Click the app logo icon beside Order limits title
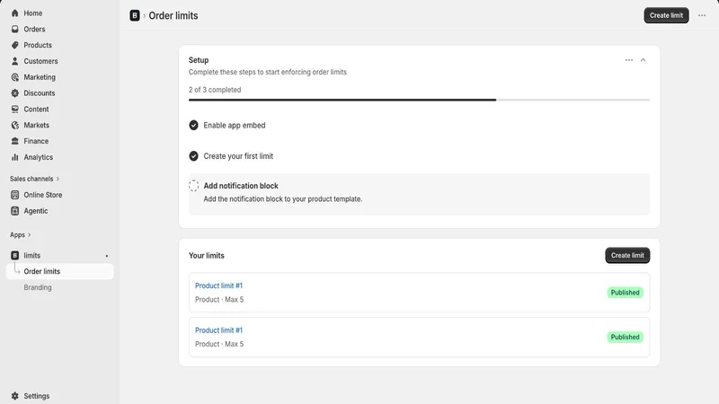Image resolution: width=719 pixels, height=404 pixels. click(x=134, y=15)
